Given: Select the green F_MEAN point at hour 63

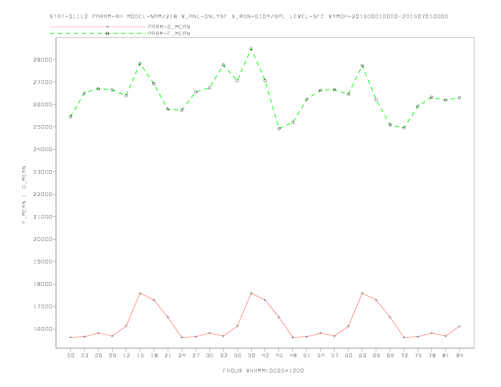Looking at the screenshot, I should pyautogui.click(x=362, y=66).
